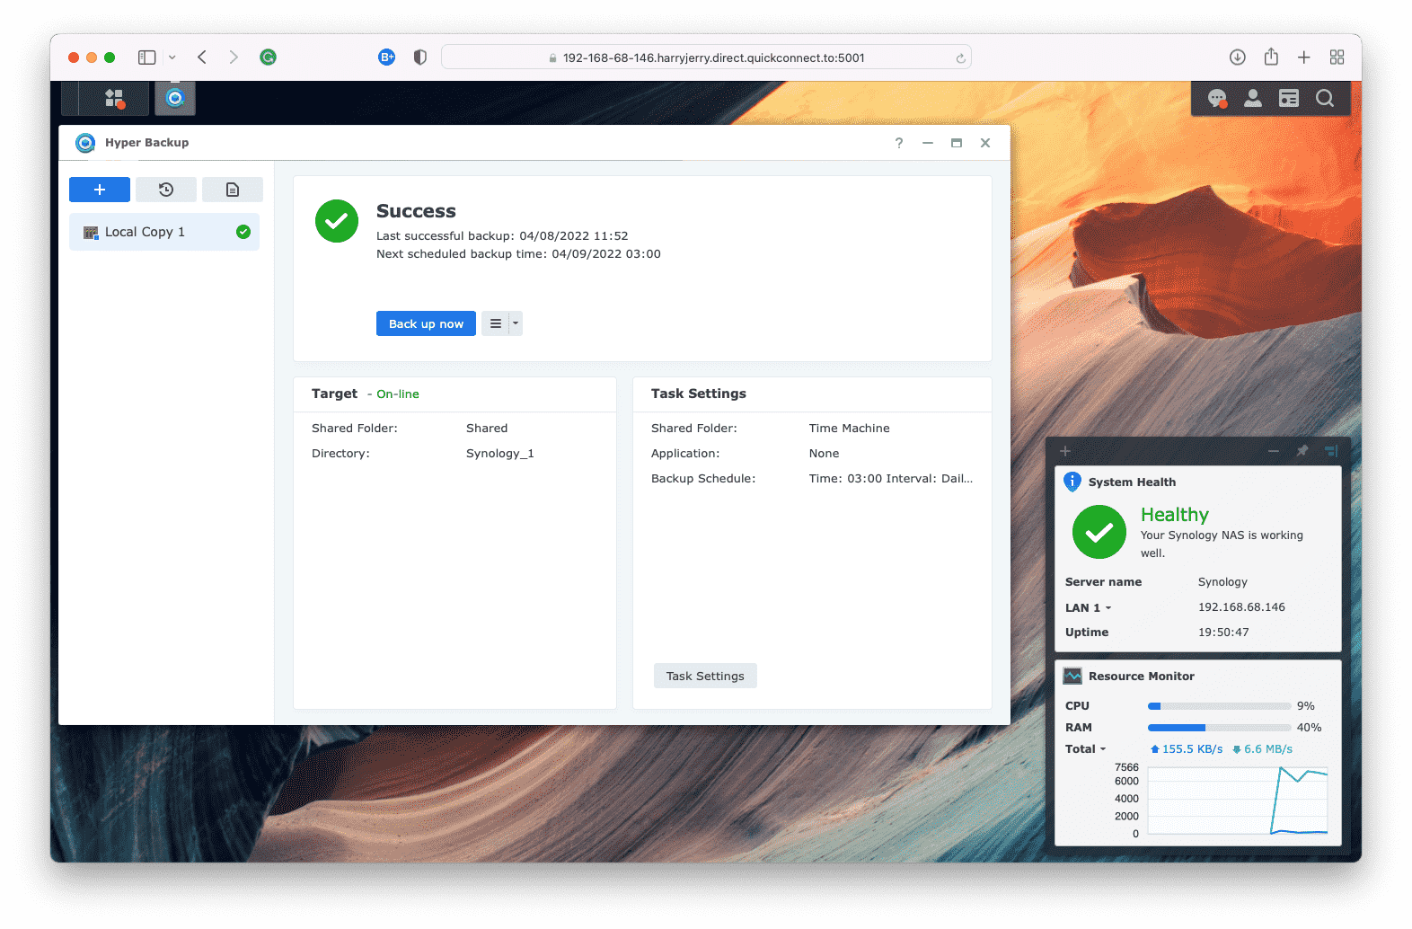Click the Back up now button

pos(426,323)
